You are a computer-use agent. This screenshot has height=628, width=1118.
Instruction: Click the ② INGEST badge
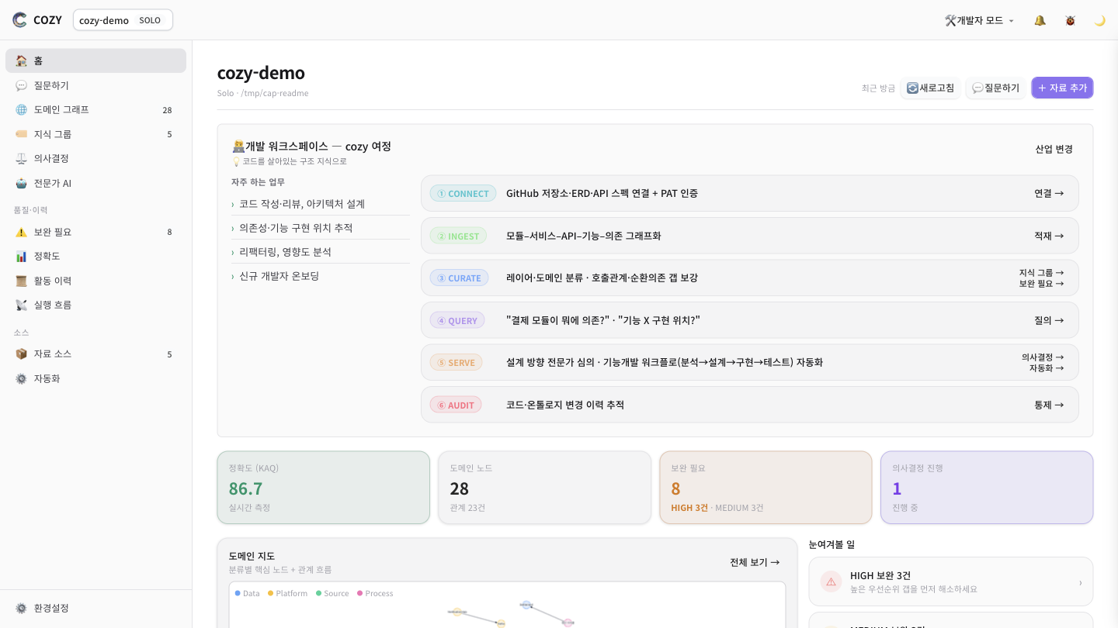tap(458, 236)
